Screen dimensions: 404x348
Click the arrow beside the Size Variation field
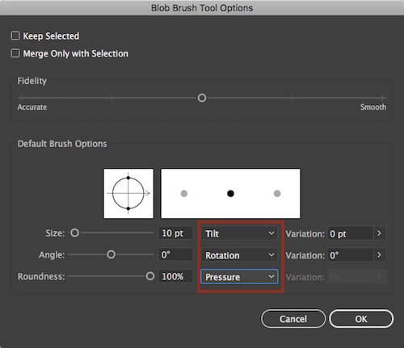click(380, 233)
